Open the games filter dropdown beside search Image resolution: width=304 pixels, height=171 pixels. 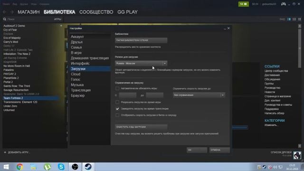(x=57, y=19)
